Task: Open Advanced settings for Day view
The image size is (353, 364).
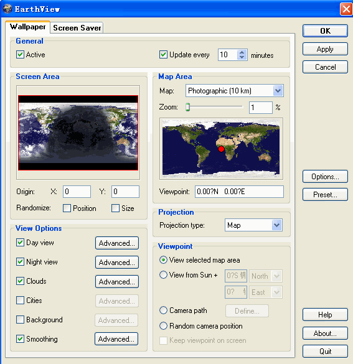Action: coord(117,243)
